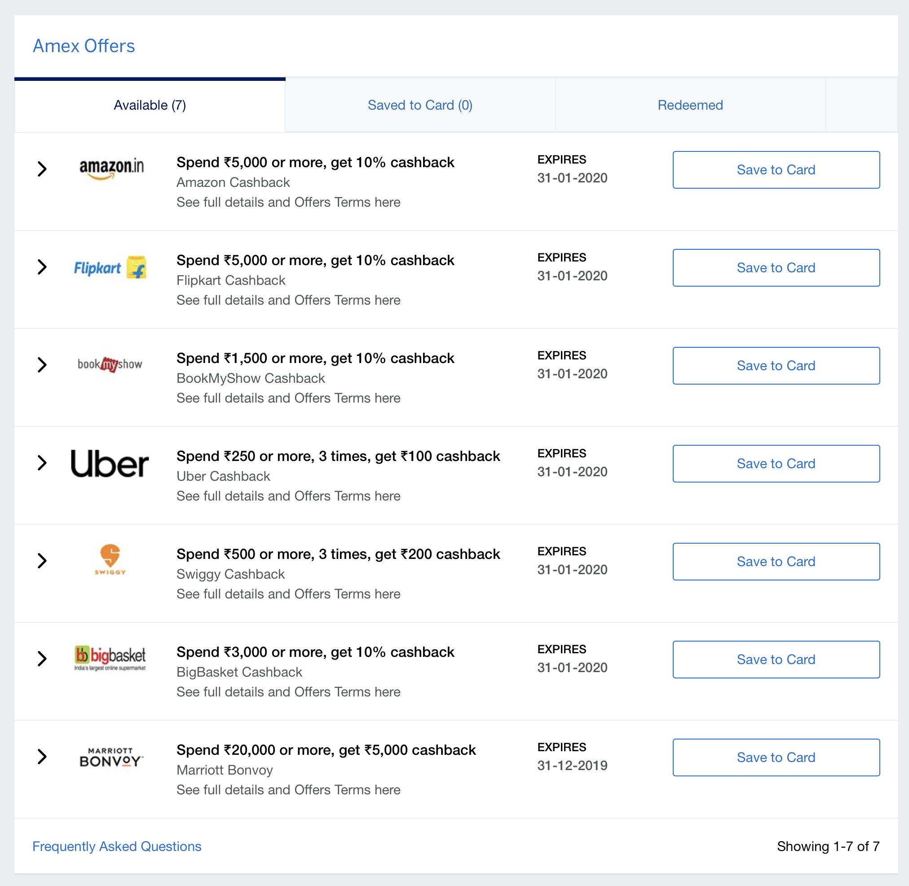Click the 'Amazon Cashback' subtitle

[x=233, y=182]
